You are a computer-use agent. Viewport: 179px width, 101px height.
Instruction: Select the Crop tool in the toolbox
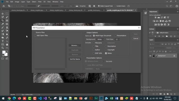click(x=3, y=20)
